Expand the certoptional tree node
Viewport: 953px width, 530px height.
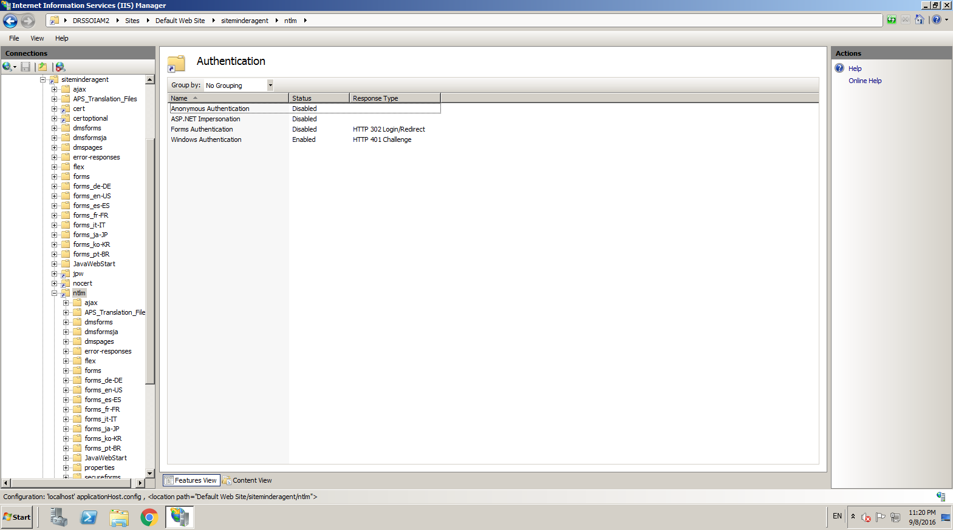click(55, 118)
